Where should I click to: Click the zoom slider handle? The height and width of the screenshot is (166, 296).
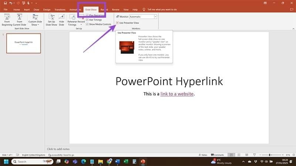[x=270, y=155]
